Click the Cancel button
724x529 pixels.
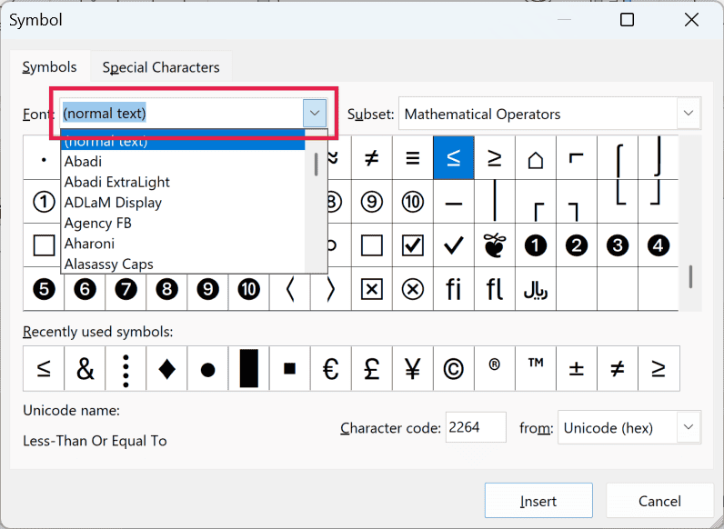[x=659, y=501]
